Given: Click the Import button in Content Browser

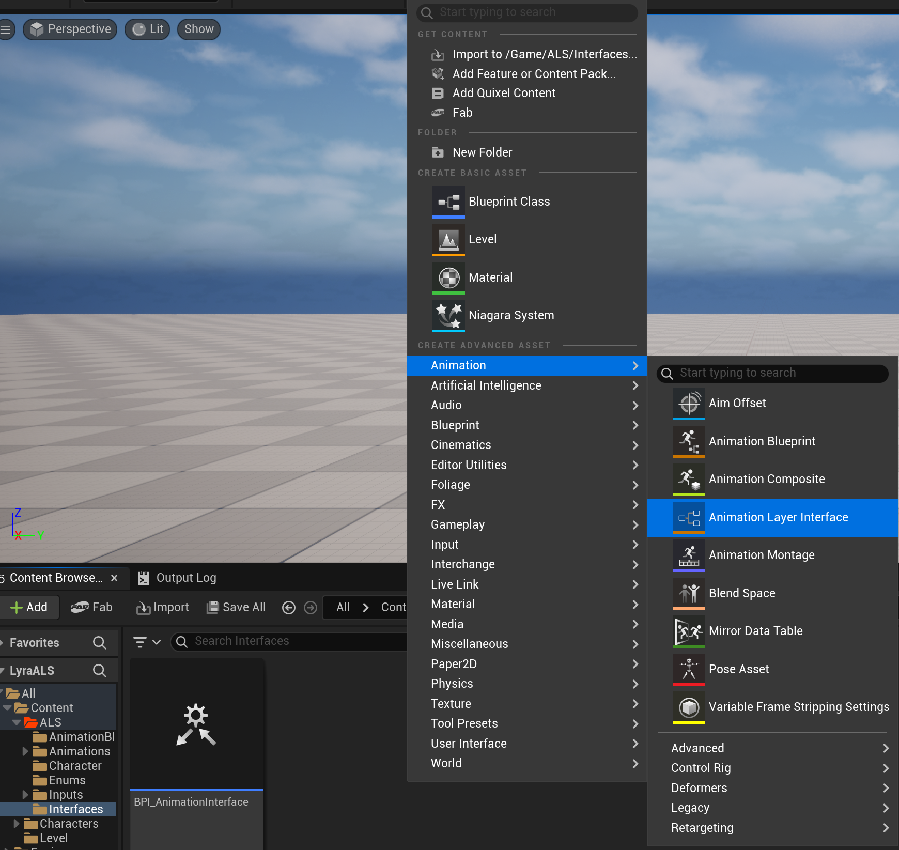Looking at the screenshot, I should click(162, 608).
